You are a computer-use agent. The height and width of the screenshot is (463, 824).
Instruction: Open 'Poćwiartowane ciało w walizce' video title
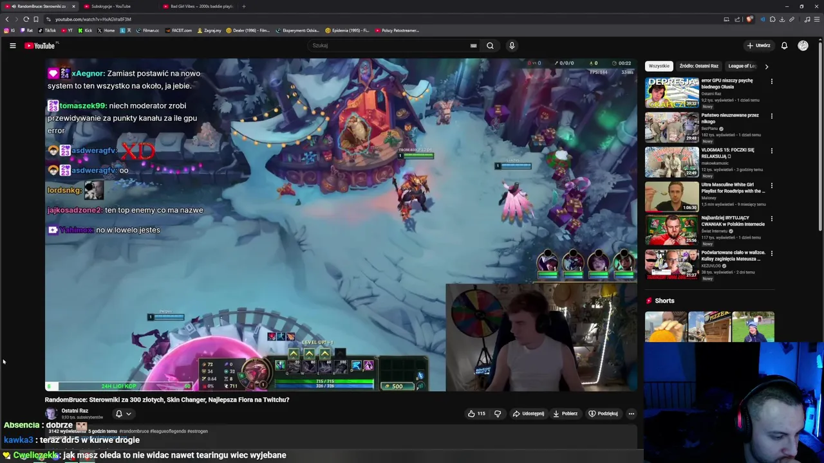point(733,256)
